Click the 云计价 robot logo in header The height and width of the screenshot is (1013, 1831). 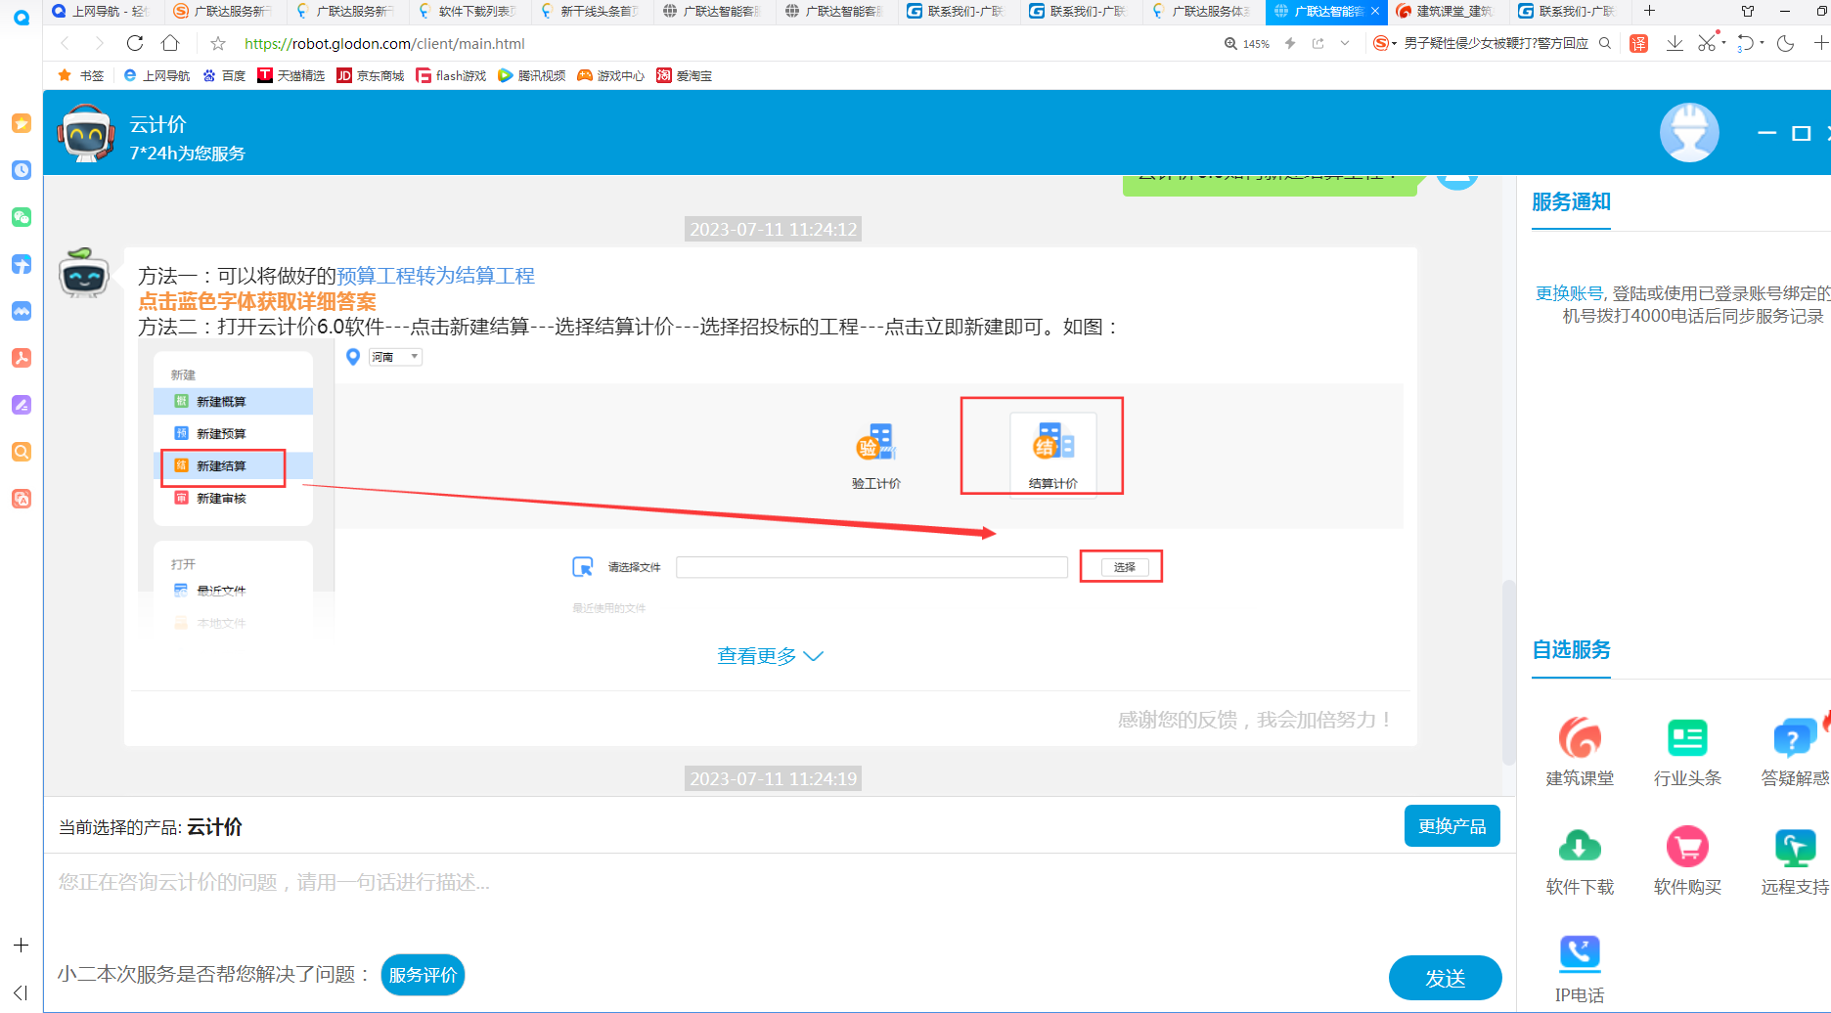pos(86,133)
